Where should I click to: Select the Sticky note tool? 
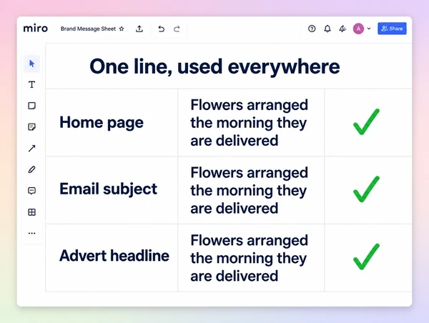[31, 127]
